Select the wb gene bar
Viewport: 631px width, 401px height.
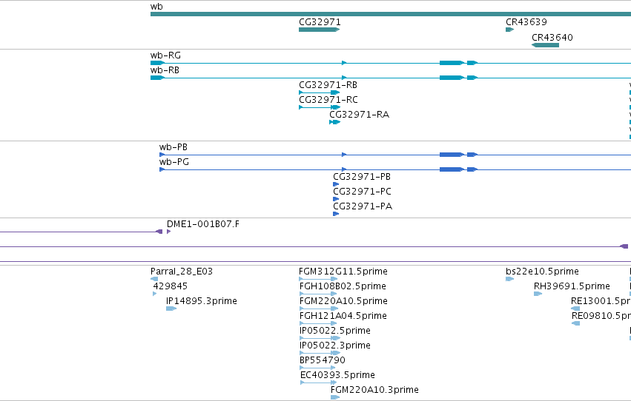[390, 14]
